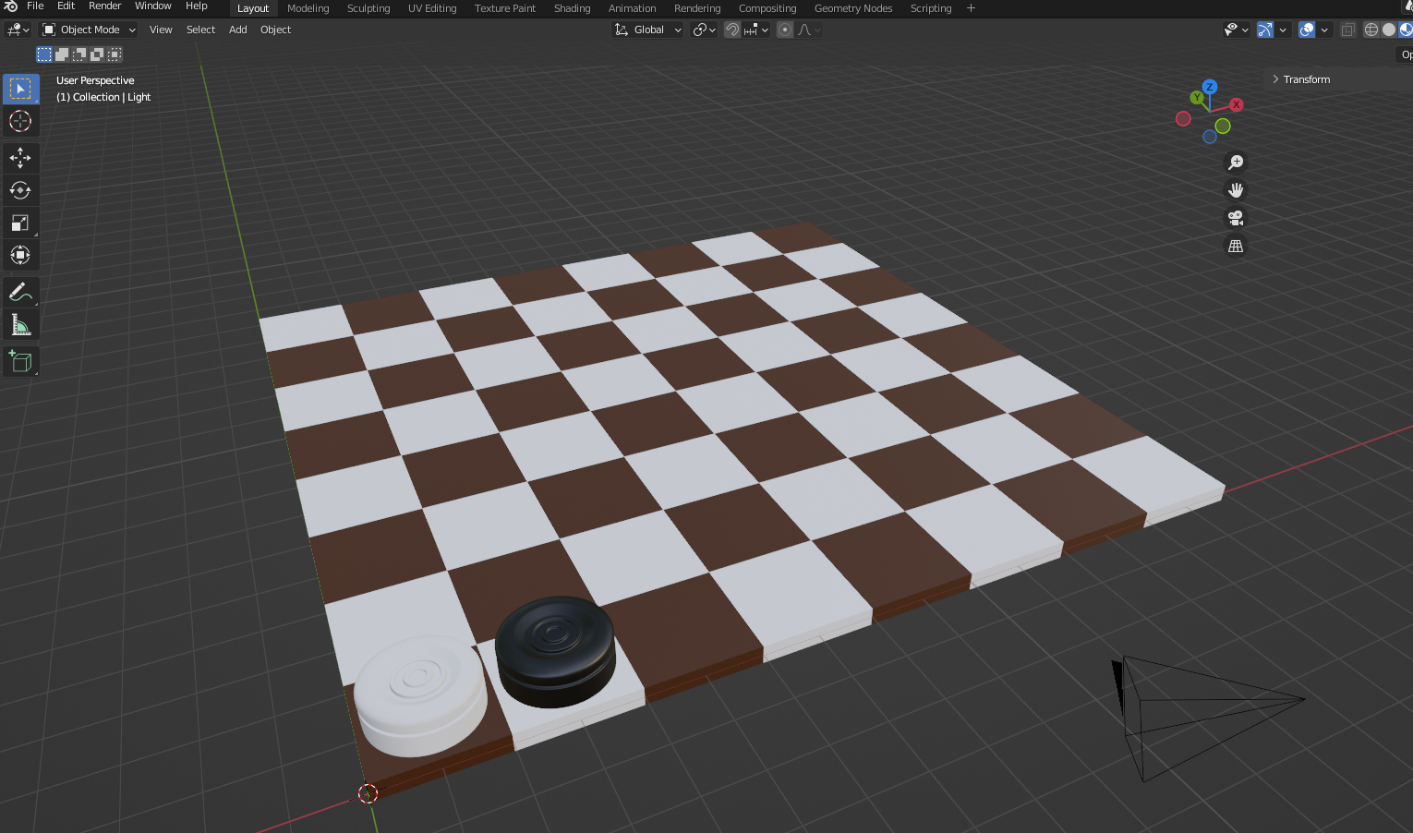Screen dimensions: 1413x833
Task: Open the Help menu
Action: (196, 6)
